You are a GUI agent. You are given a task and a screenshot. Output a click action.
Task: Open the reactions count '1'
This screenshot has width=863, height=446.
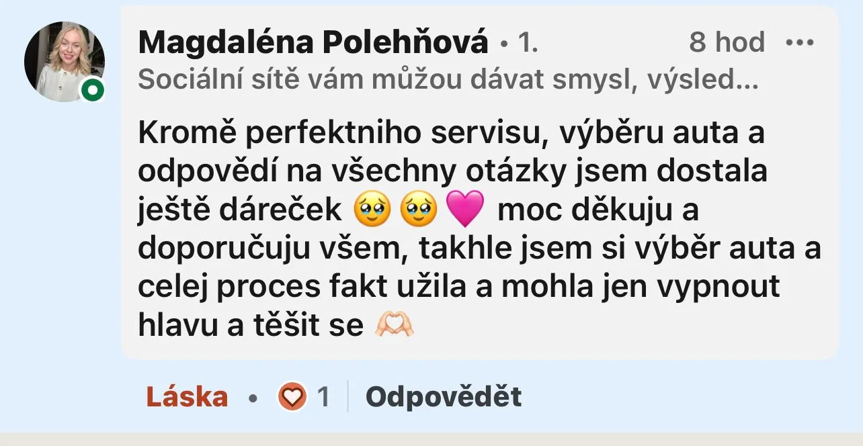323,398
